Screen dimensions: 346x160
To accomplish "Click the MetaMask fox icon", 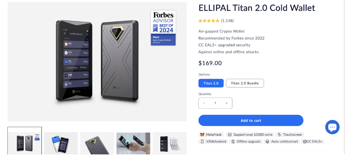I will (202, 135).
